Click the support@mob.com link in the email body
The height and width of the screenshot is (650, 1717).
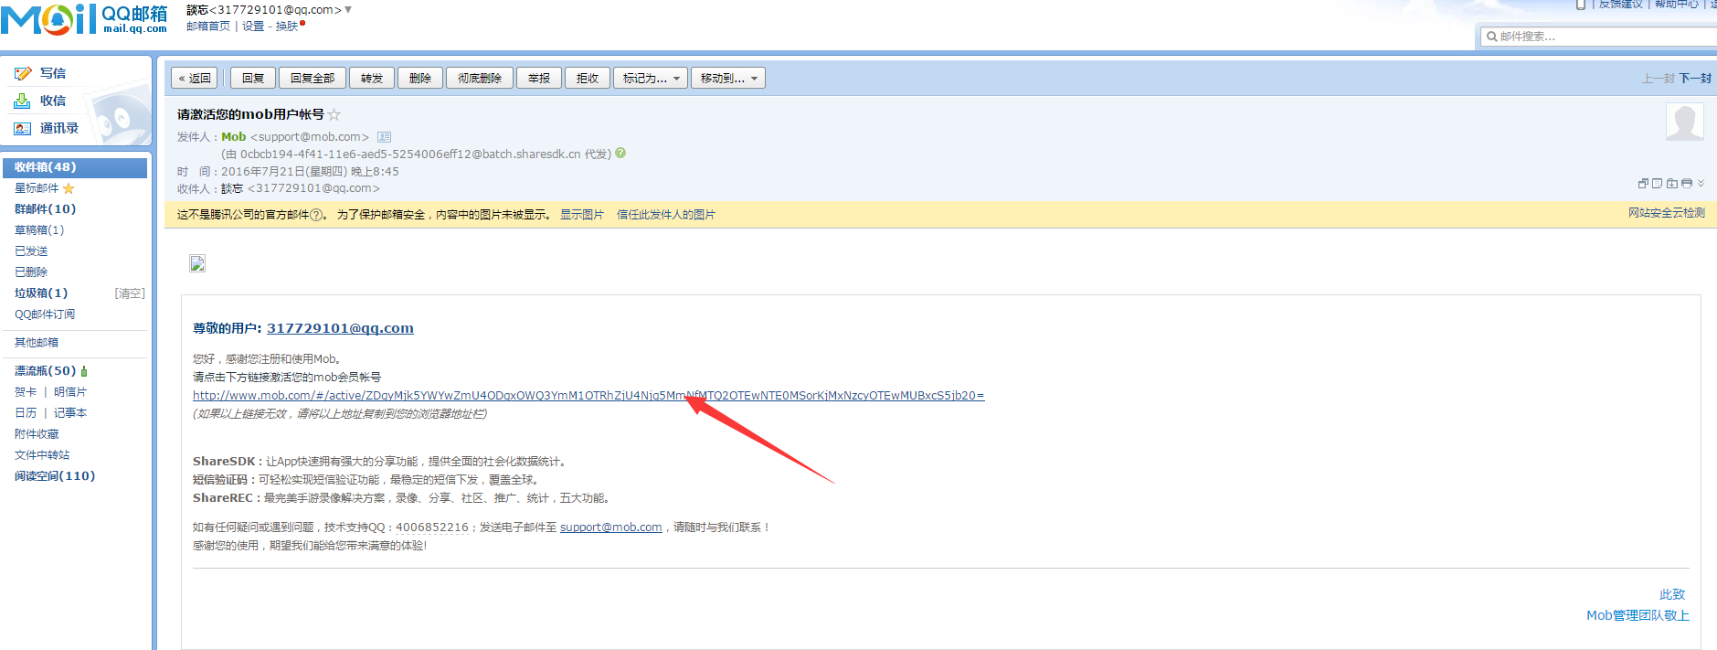[x=611, y=527]
